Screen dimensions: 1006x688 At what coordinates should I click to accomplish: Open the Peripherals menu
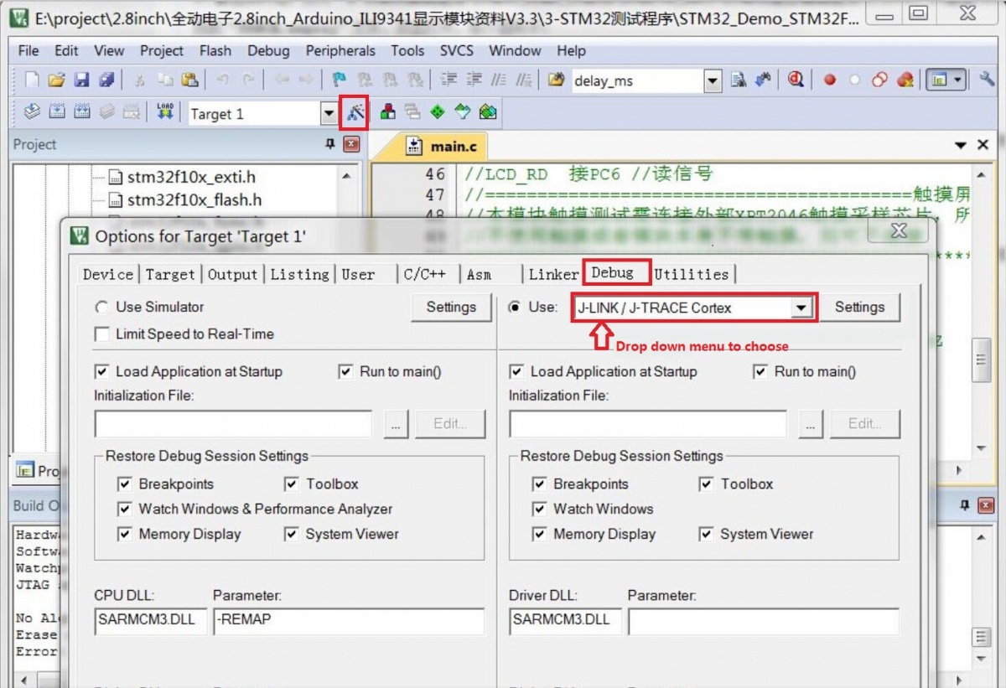pos(340,50)
